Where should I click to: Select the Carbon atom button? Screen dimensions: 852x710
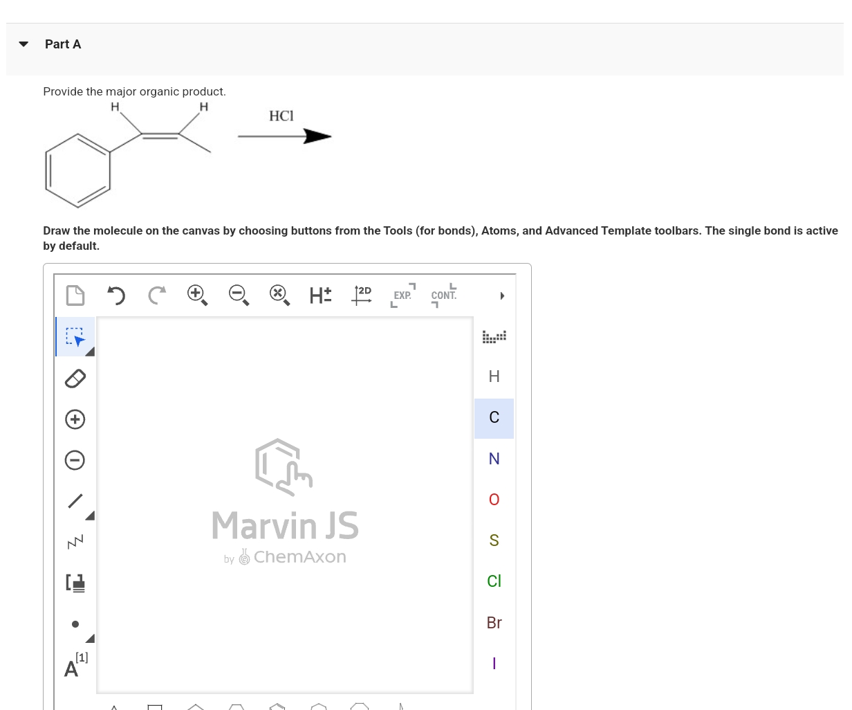(x=494, y=417)
